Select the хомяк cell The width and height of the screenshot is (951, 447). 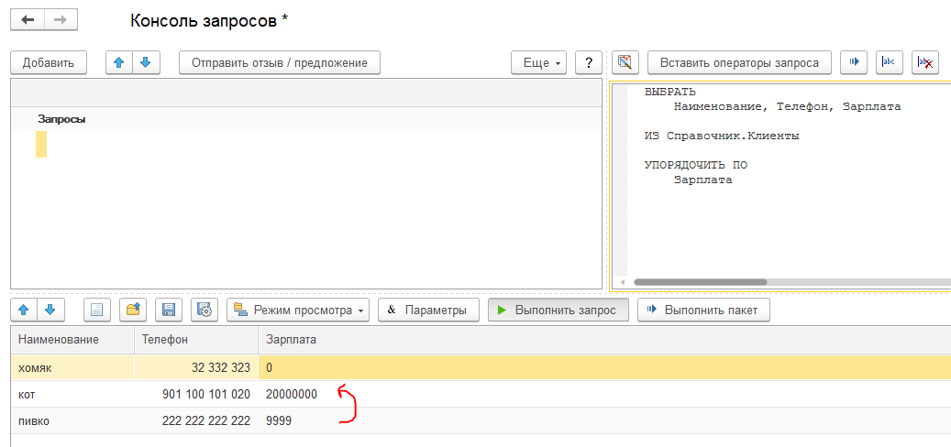coord(72,367)
